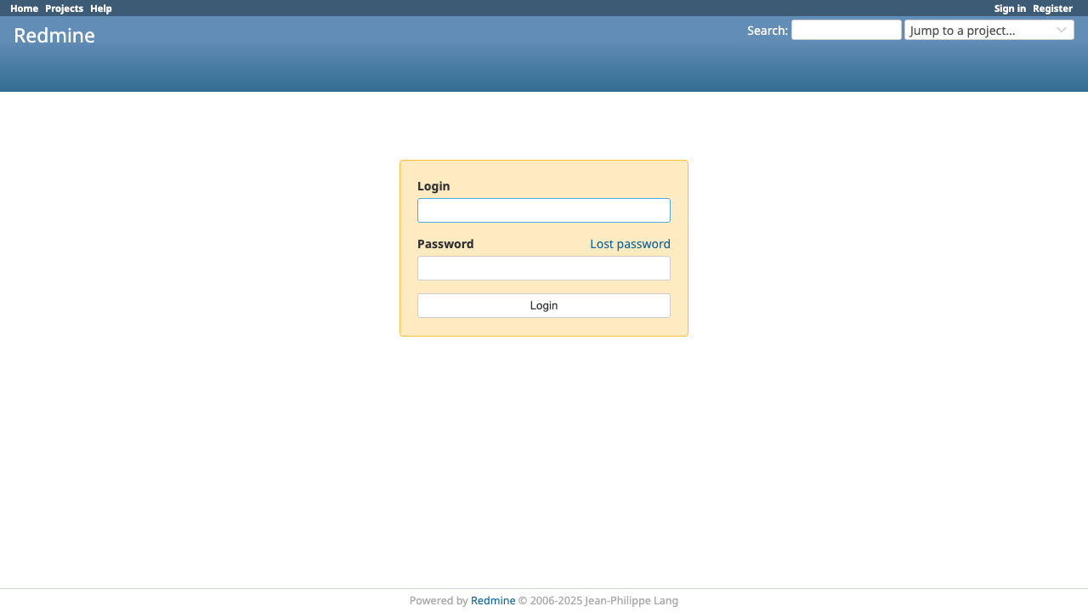1088x612 pixels.
Task: Open the Redmine link in the footer
Action: click(x=493, y=600)
